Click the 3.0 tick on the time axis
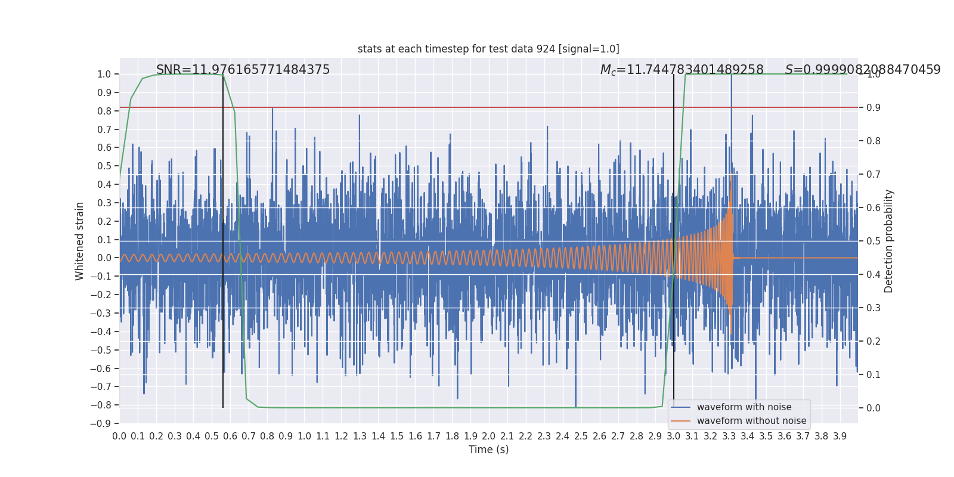The width and height of the screenshot is (954, 477). pos(673,436)
